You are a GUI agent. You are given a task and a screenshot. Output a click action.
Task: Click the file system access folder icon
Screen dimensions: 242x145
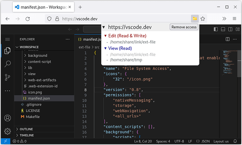pos(194,19)
